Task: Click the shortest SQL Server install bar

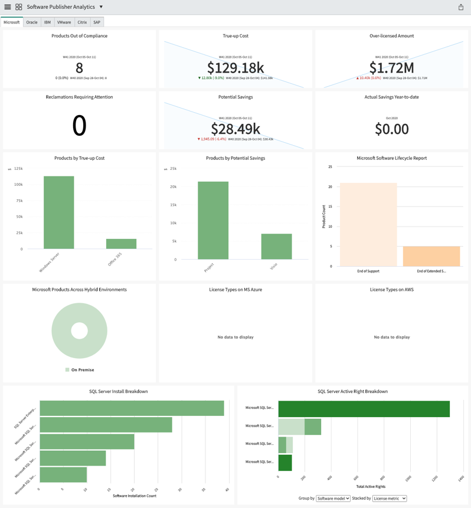Action: point(63,474)
